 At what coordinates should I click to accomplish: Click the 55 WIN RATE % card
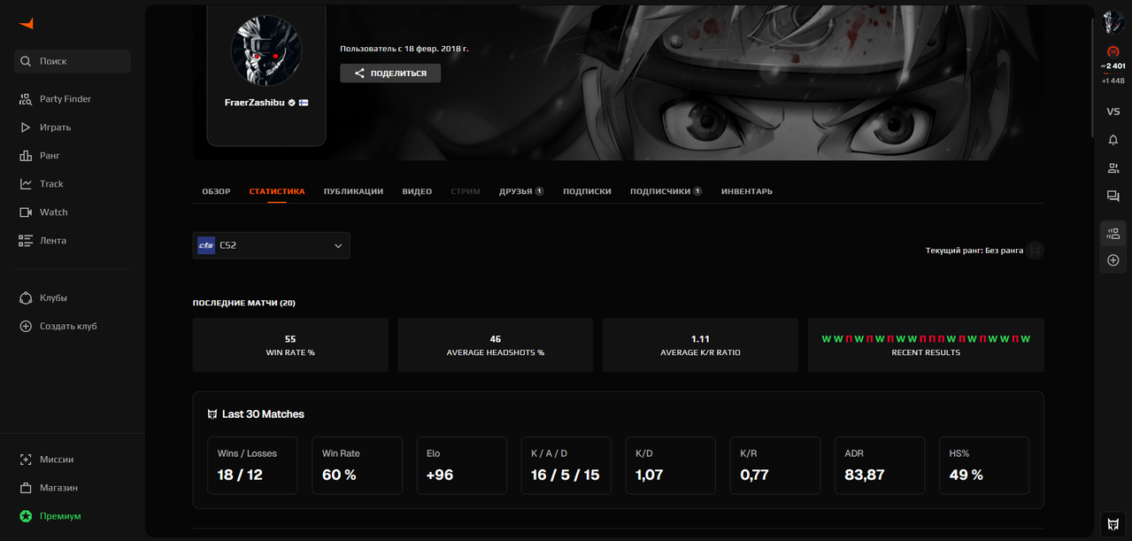pyautogui.click(x=290, y=345)
